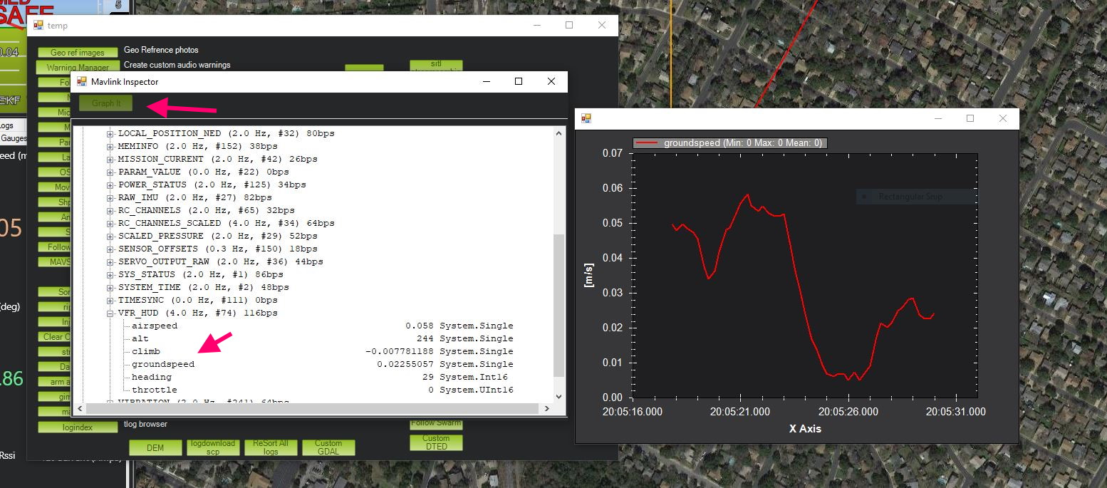The image size is (1107, 488).
Task: Expand the LOCAL_POSITION_NED message node
Action: click(x=110, y=133)
